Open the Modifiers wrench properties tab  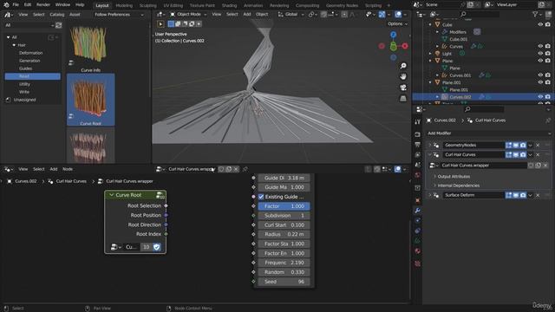(418, 211)
